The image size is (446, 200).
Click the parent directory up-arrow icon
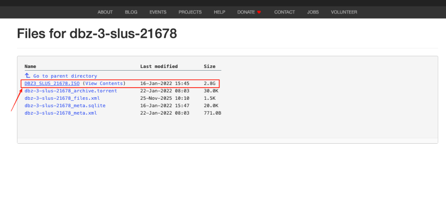27,75
